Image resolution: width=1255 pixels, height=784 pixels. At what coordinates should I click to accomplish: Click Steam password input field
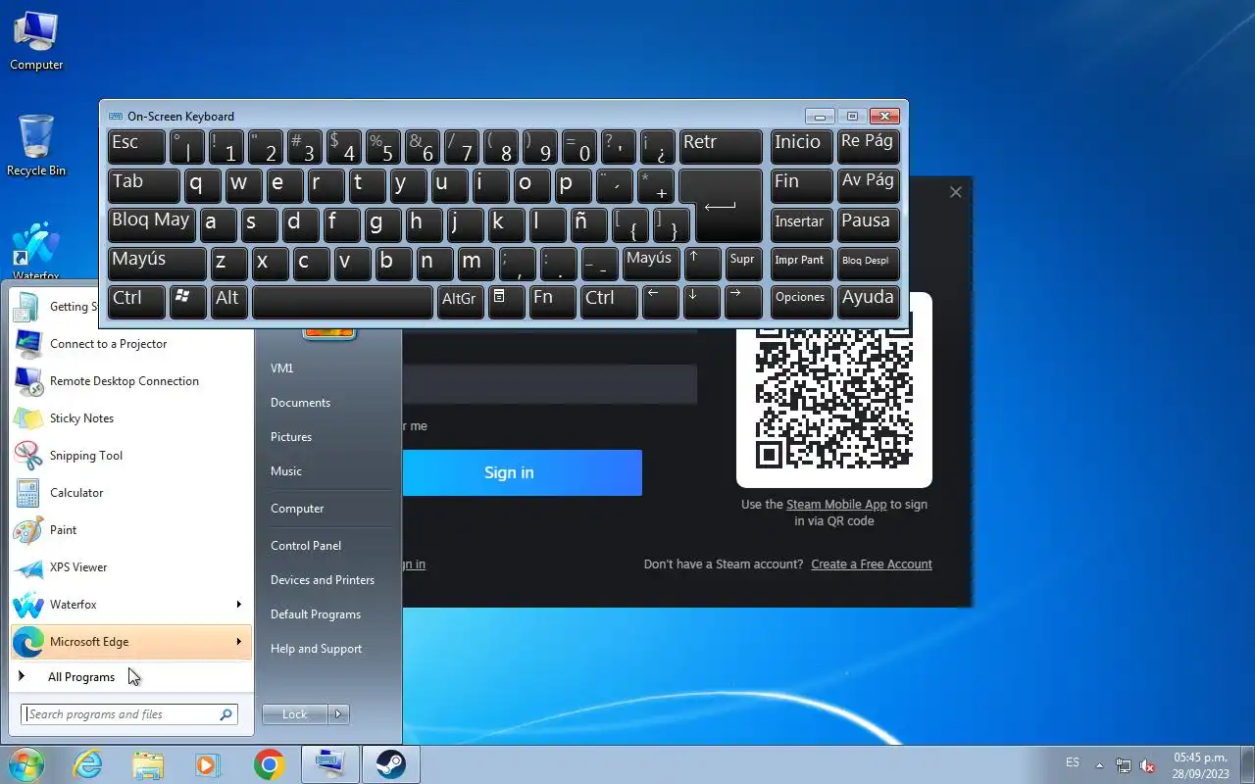[549, 384]
